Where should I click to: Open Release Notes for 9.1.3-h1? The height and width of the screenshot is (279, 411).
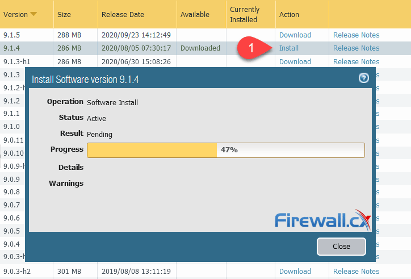click(x=356, y=62)
